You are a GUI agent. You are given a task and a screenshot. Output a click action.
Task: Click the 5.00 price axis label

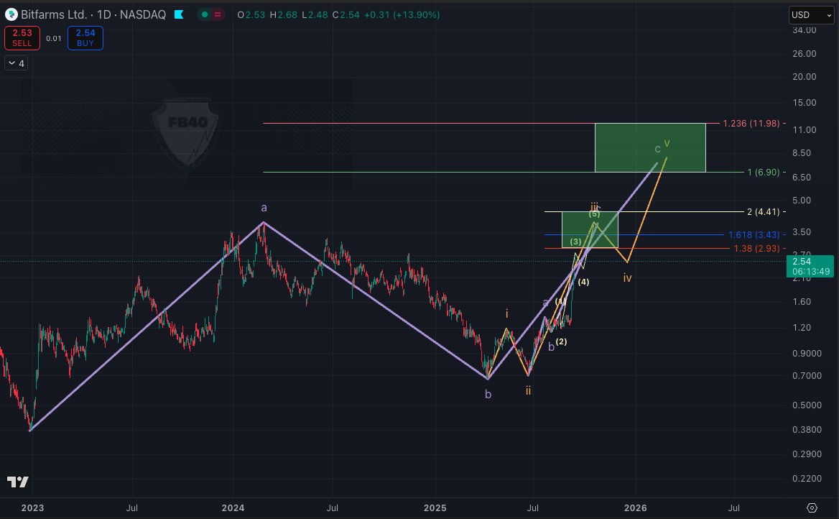pyautogui.click(x=802, y=201)
